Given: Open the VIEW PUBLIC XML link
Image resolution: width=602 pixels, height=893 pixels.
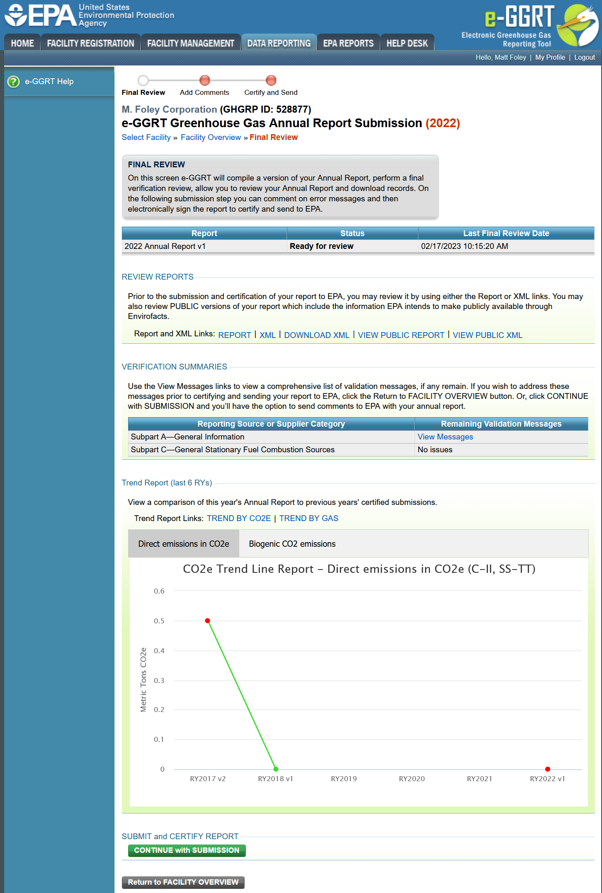Looking at the screenshot, I should [487, 335].
